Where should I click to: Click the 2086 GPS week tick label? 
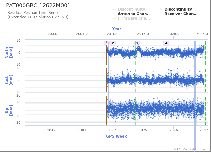174,130
